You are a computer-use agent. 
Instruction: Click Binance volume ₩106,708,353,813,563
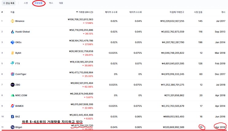[80, 19]
